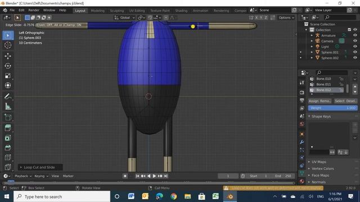Toggle visibility of the Light object

coord(355,47)
